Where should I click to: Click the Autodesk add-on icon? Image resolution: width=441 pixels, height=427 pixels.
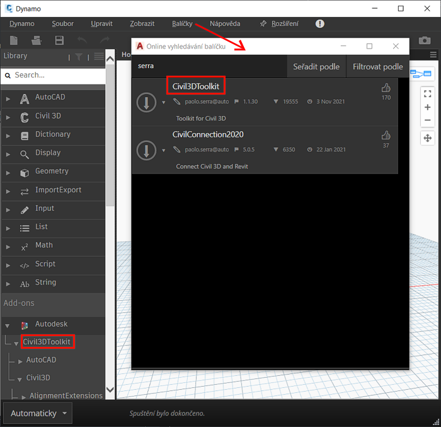[25, 326]
